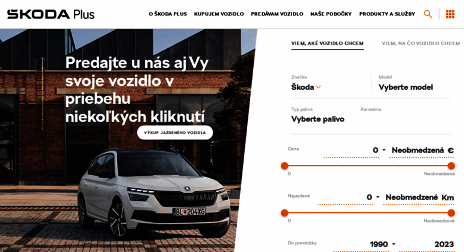The width and height of the screenshot is (464, 252).
Task: Click the ŠKODA Plus logo
Action: [x=51, y=14]
